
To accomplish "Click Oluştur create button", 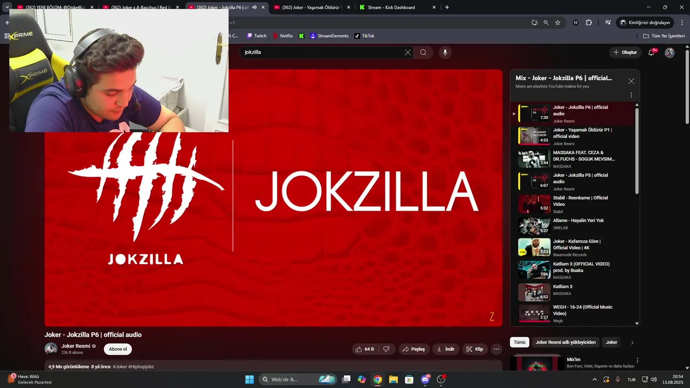I will 624,52.
